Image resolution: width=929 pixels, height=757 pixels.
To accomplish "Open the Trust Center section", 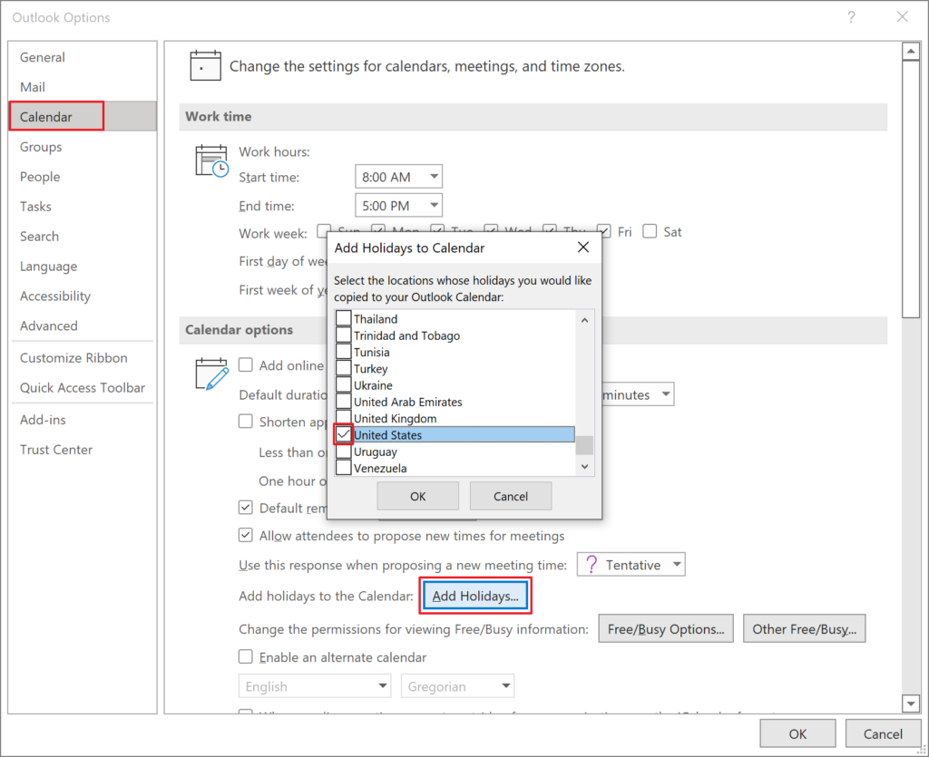I will coord(55,449).
